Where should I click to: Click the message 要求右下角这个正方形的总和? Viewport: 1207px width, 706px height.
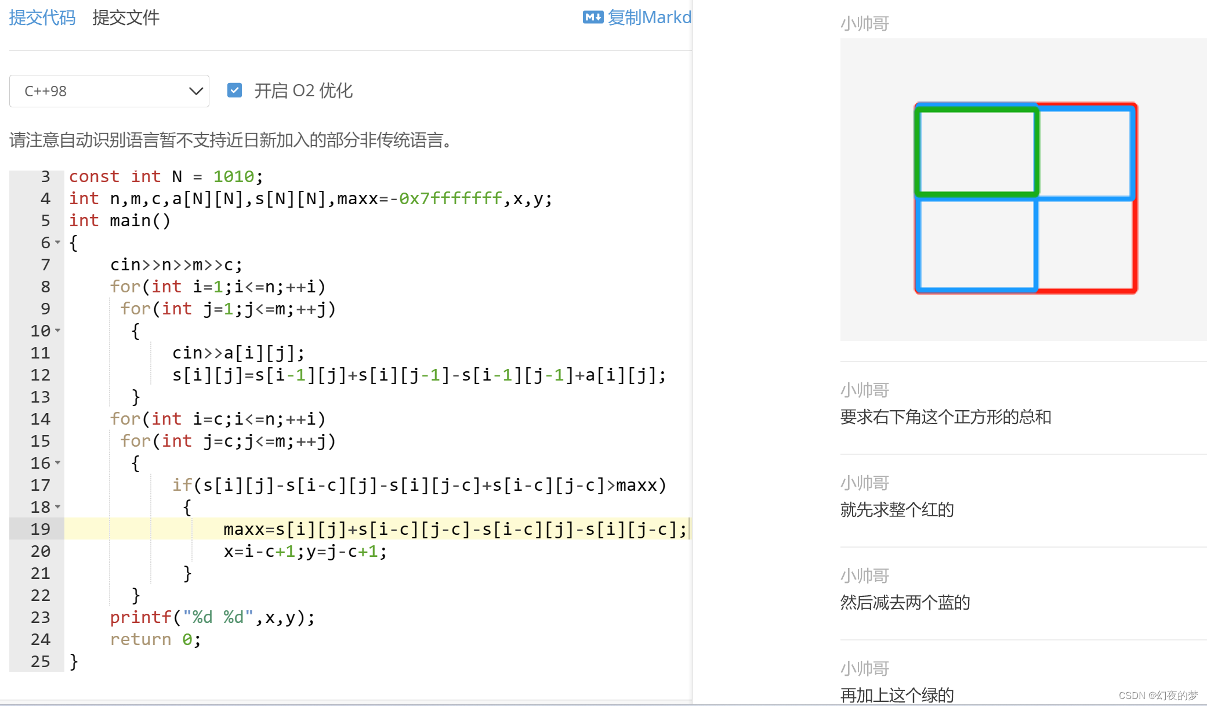945,417
